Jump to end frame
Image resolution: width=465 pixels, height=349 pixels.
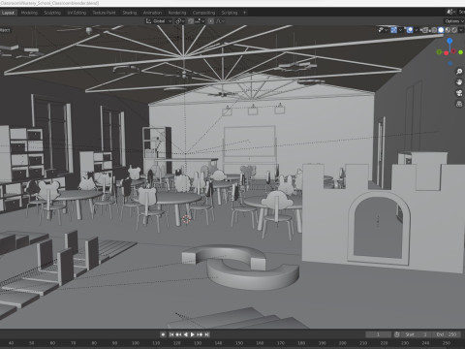[x=207, y=334]
